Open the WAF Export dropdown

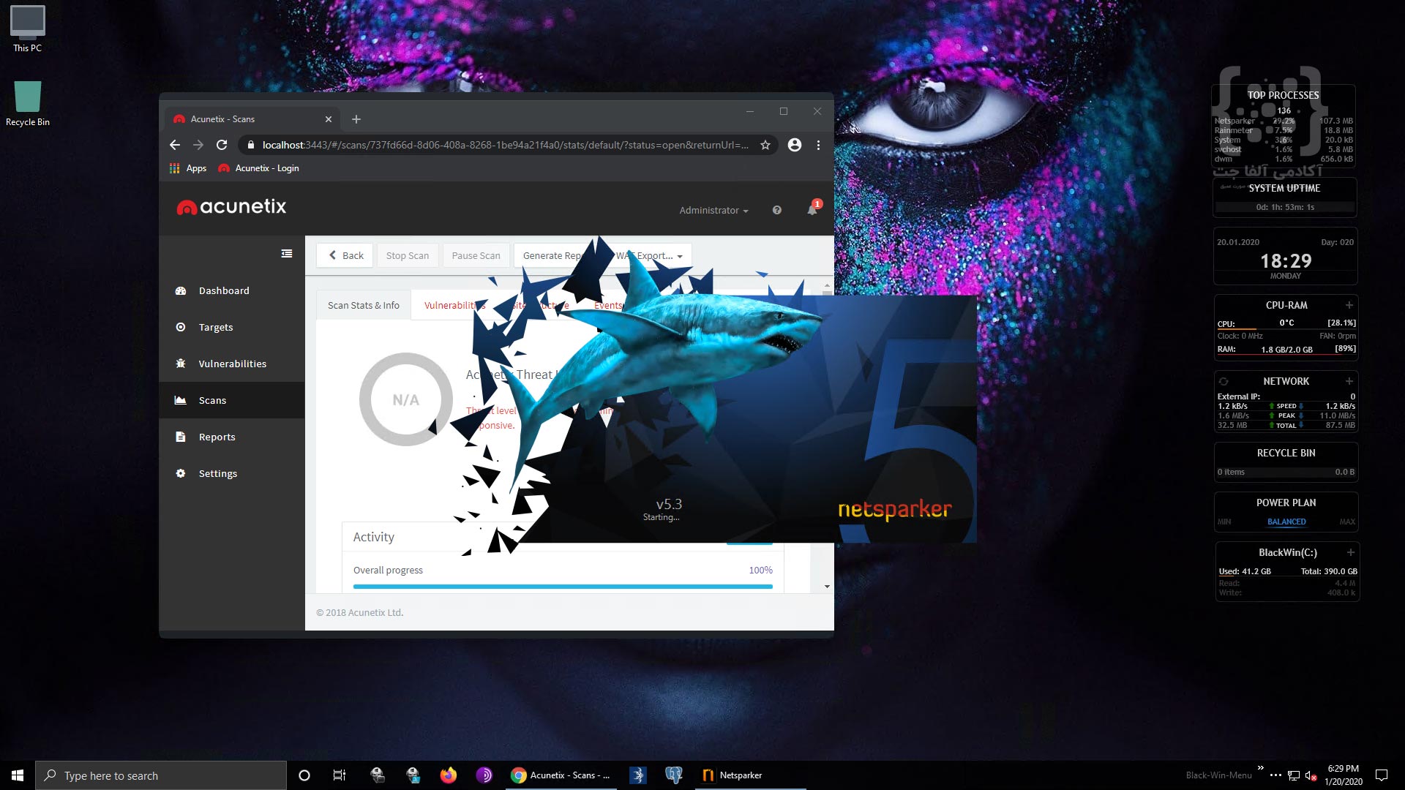click(x=650, y=255)
